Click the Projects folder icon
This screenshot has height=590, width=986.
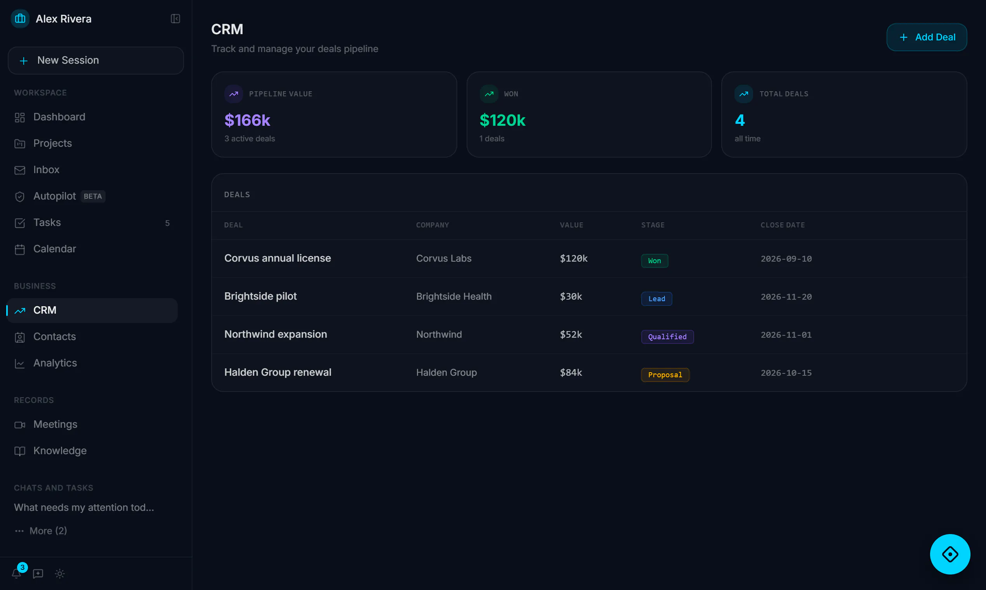pos(19,144)
